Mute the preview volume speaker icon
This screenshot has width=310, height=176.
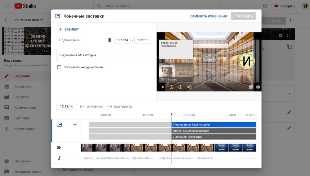[x=189, y=87]
